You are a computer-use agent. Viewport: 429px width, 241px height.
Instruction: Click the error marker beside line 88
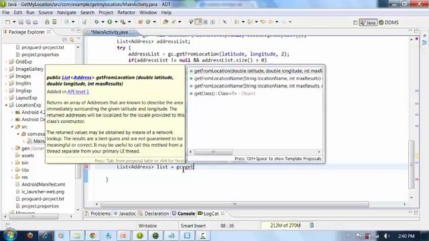(x=86, y=167)
